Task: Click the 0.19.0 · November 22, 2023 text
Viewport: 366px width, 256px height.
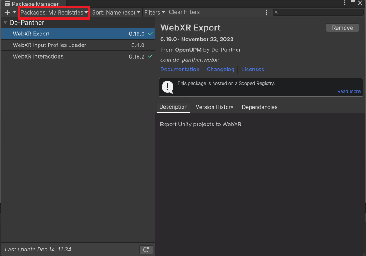Action: [197, 39]
